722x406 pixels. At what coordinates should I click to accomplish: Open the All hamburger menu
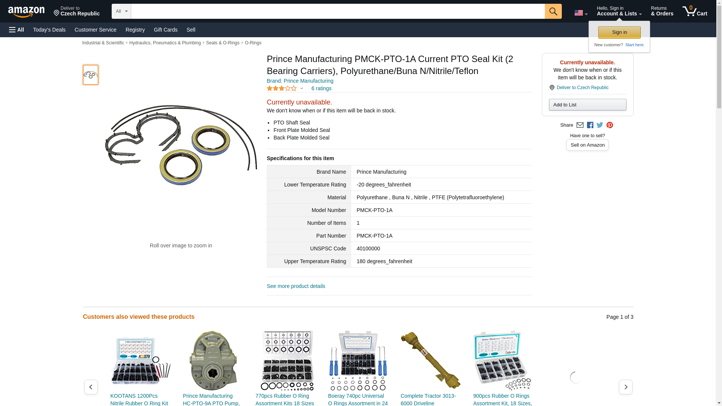[17, 30]
